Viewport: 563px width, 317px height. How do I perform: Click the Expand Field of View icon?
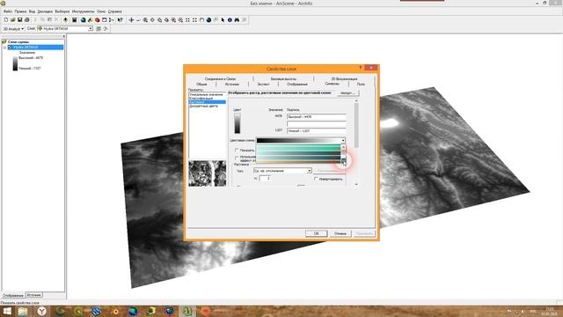pyautogui.click(x=194, y=19)
